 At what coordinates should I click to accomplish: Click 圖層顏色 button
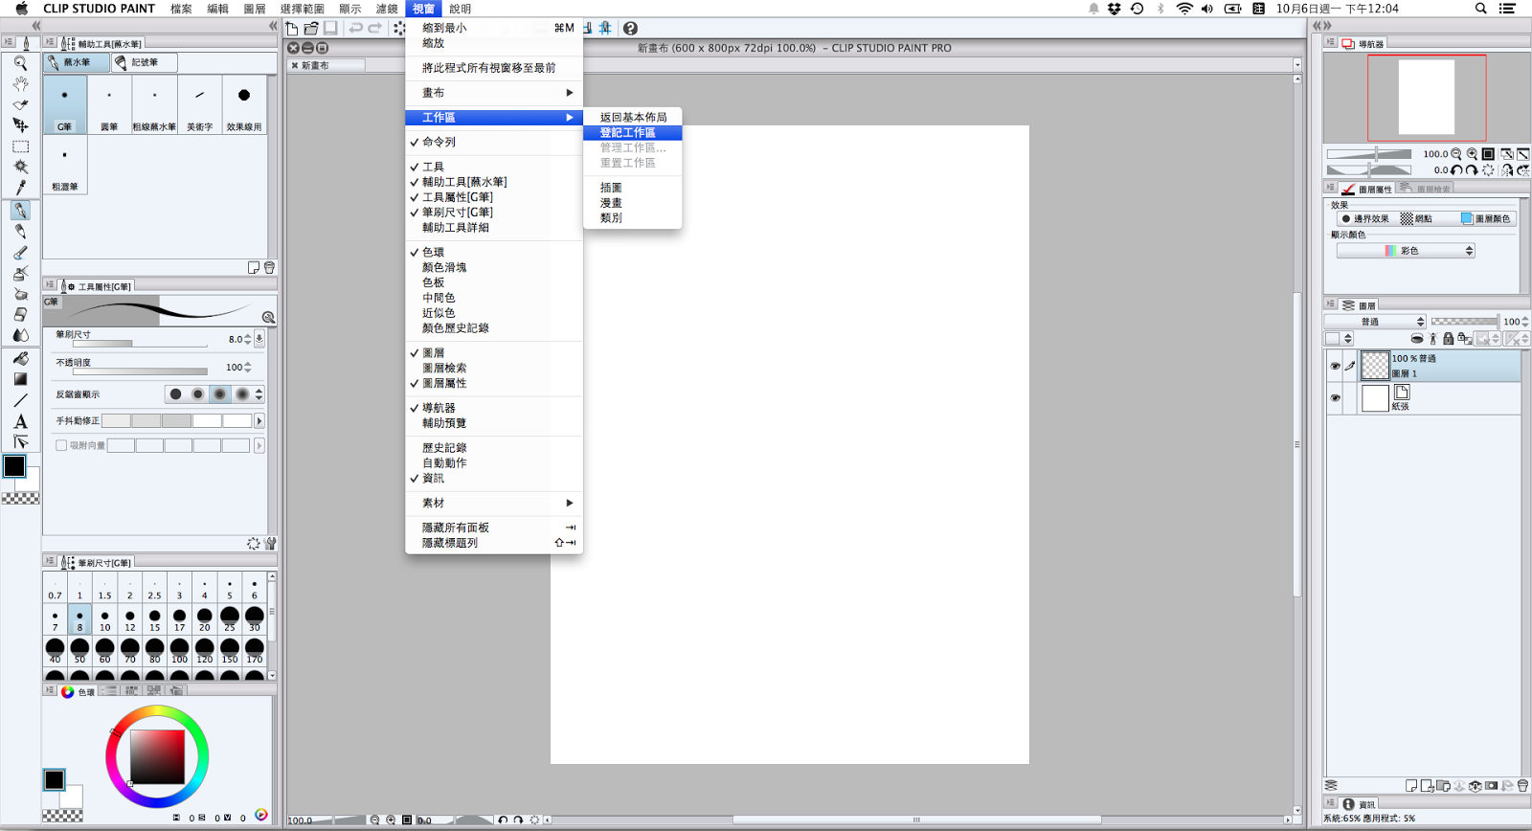(x=1487, y=219)
